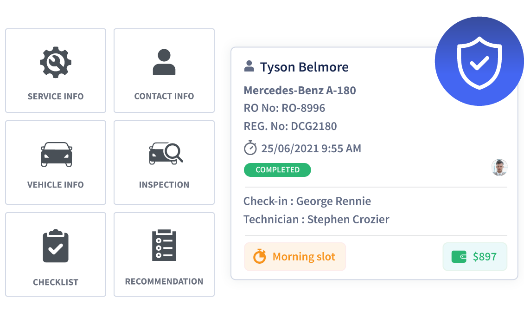
Task: Click Technician : Stephen Crozier line
Action: 316,219
